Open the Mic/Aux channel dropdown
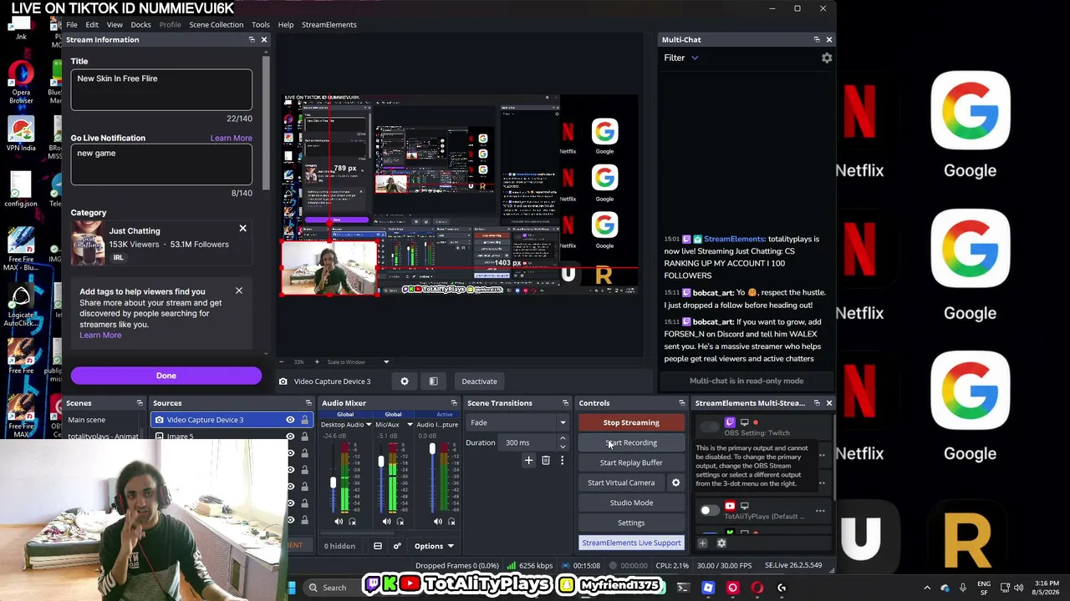 click(x=410, y=425)
